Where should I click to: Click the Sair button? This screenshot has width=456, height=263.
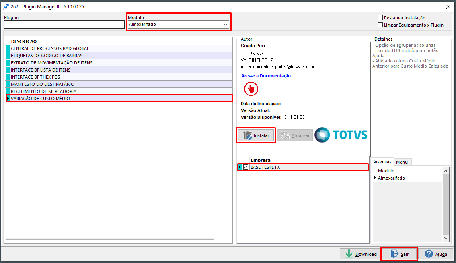click(399, 254)
